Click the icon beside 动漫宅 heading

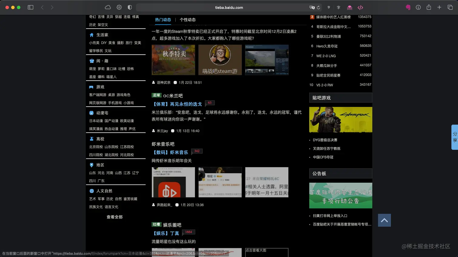91,113
